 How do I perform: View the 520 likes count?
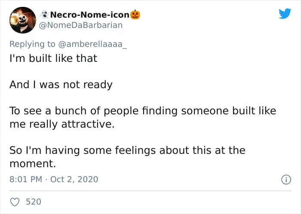click(x=34, y=202)
